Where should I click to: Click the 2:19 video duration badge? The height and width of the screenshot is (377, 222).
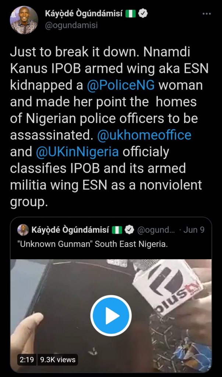pos(27,360)
